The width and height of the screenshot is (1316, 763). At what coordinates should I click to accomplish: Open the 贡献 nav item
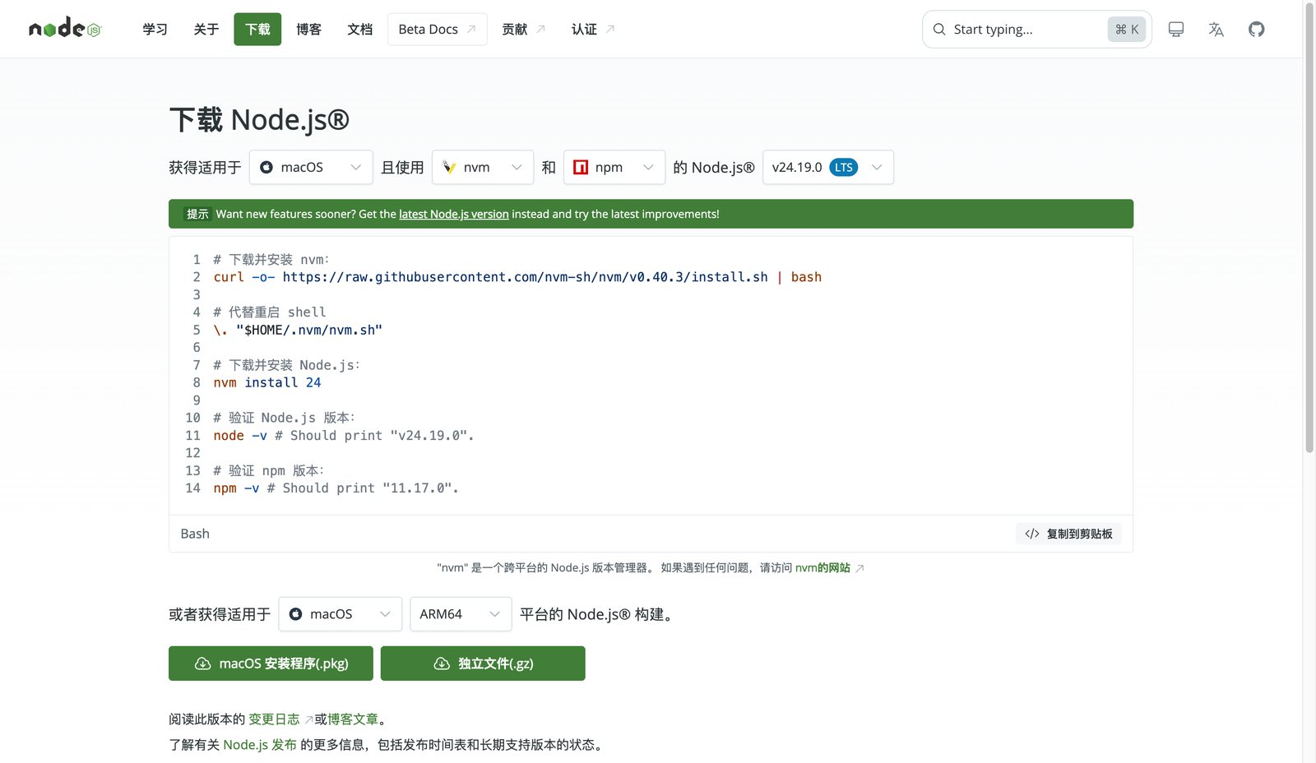[x=524, y=29]
